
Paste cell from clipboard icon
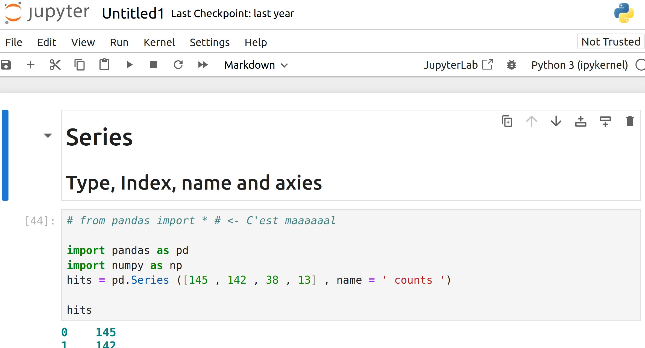pyautogui.click(x=104, y=65)
